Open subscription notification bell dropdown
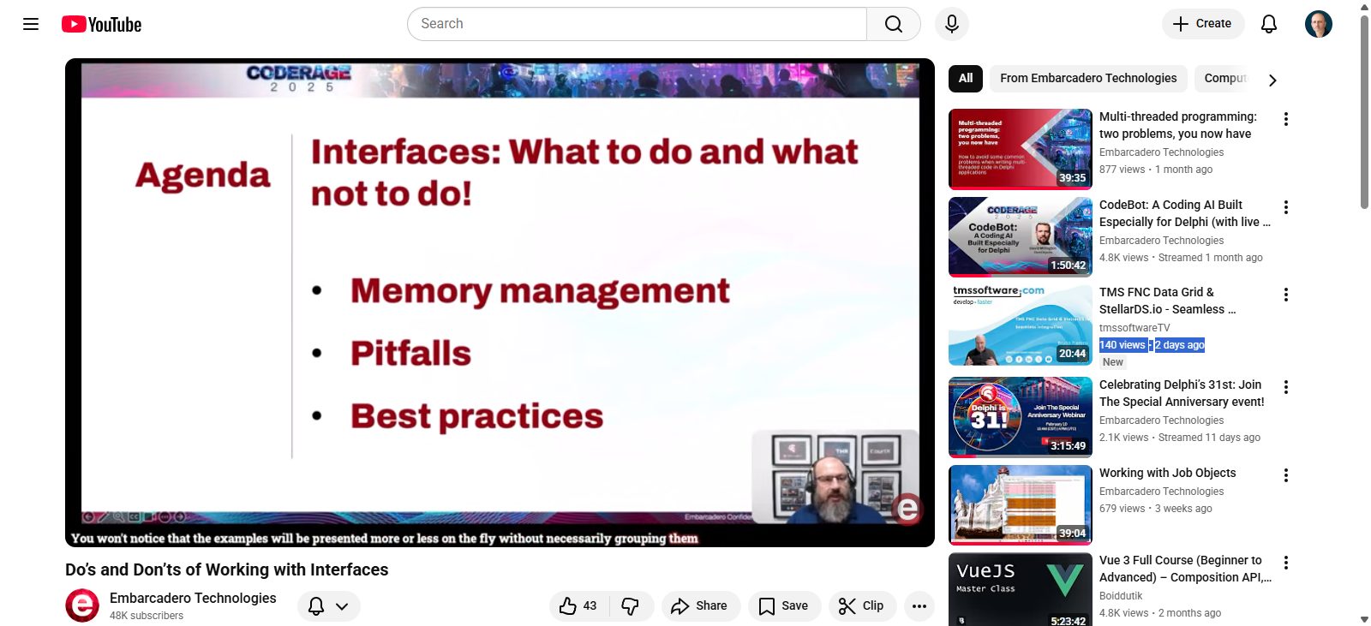This screenshot has width=1371, height=626. (329, 605)
